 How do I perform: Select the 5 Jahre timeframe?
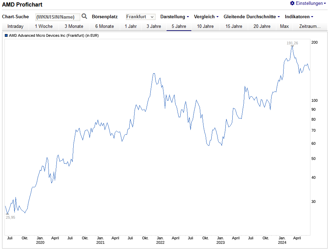179,26
